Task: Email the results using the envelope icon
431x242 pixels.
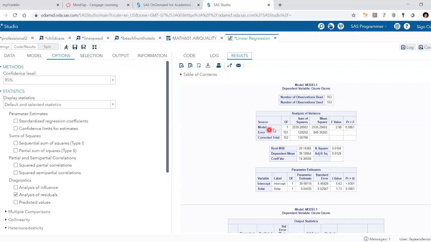Action: pyautogui.click(x=238, y=66)
